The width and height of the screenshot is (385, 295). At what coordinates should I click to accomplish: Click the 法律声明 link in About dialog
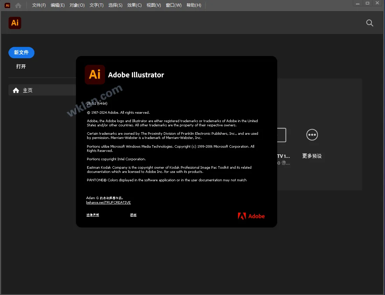click(93, 215)
